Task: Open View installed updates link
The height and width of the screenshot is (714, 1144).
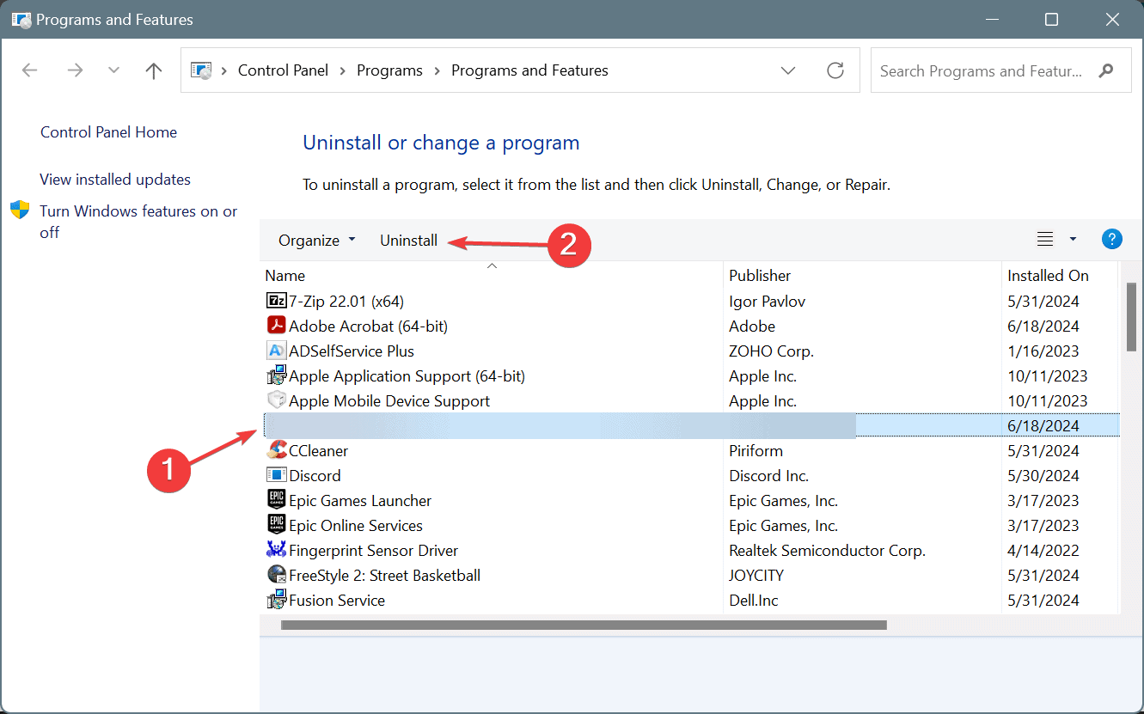Action: [115, 180]
